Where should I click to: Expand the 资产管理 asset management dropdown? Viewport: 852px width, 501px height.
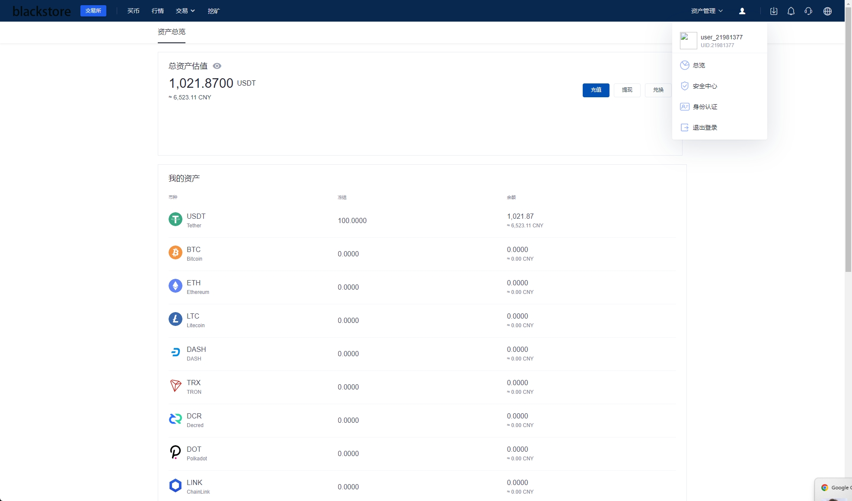click(706, 11)
